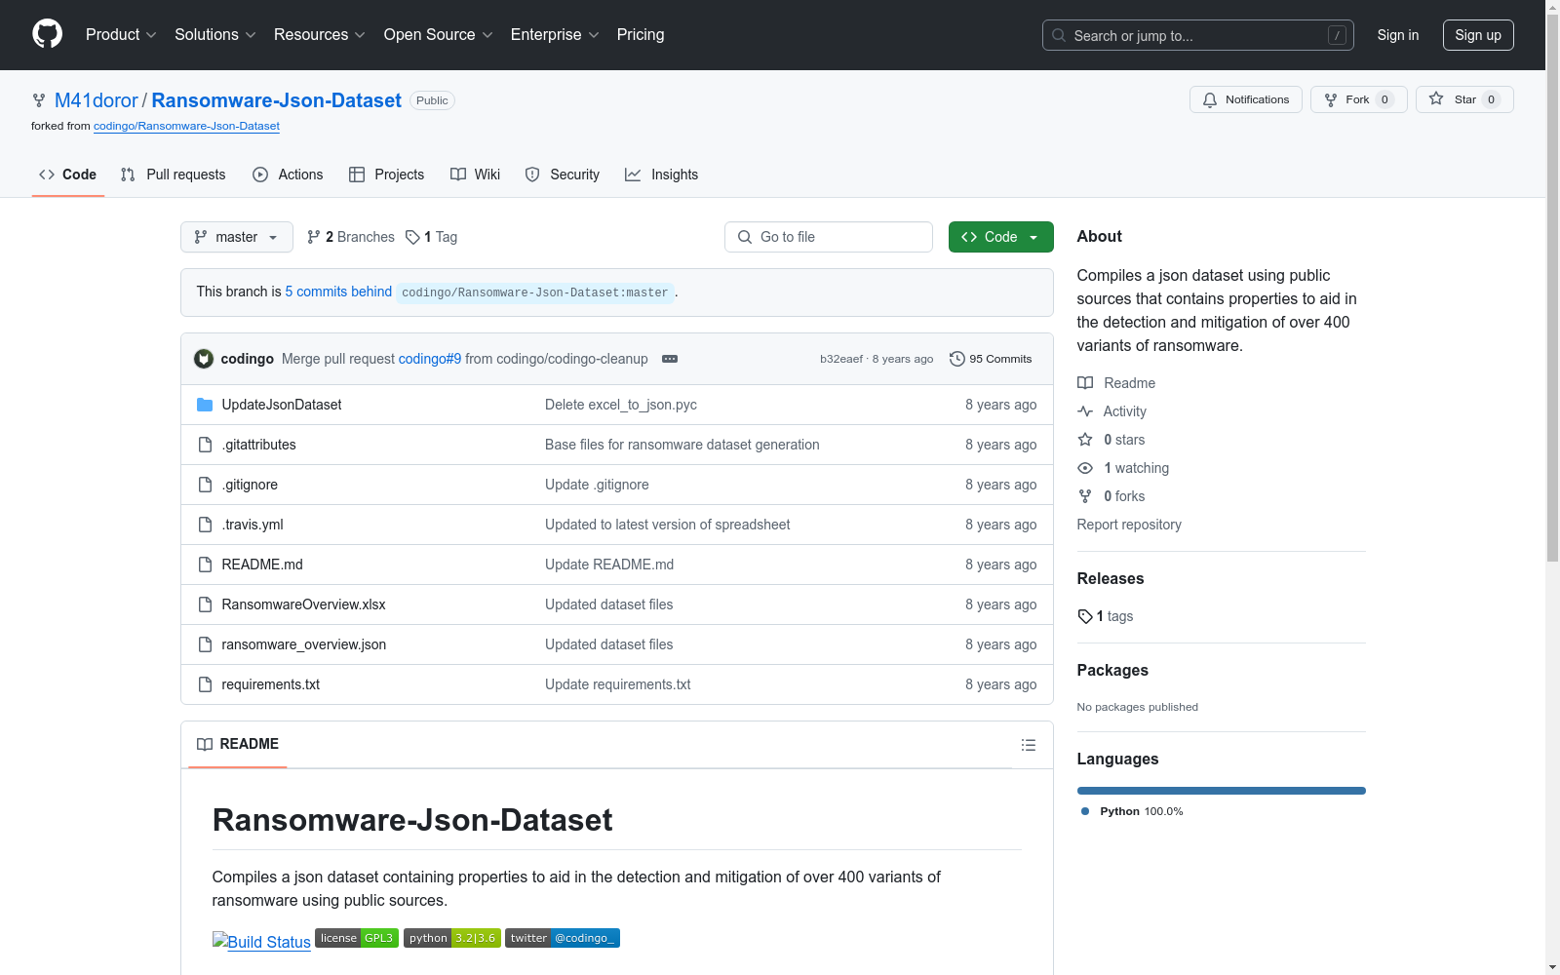Click the tag icon under Releases
Viewport: 1560px width, 975px height.
1085,616
